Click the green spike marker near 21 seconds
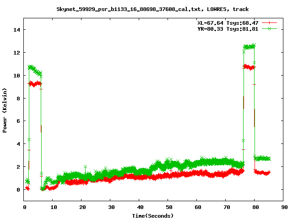The height and width of the screenshot is (220, 293). tap(86, 167)
